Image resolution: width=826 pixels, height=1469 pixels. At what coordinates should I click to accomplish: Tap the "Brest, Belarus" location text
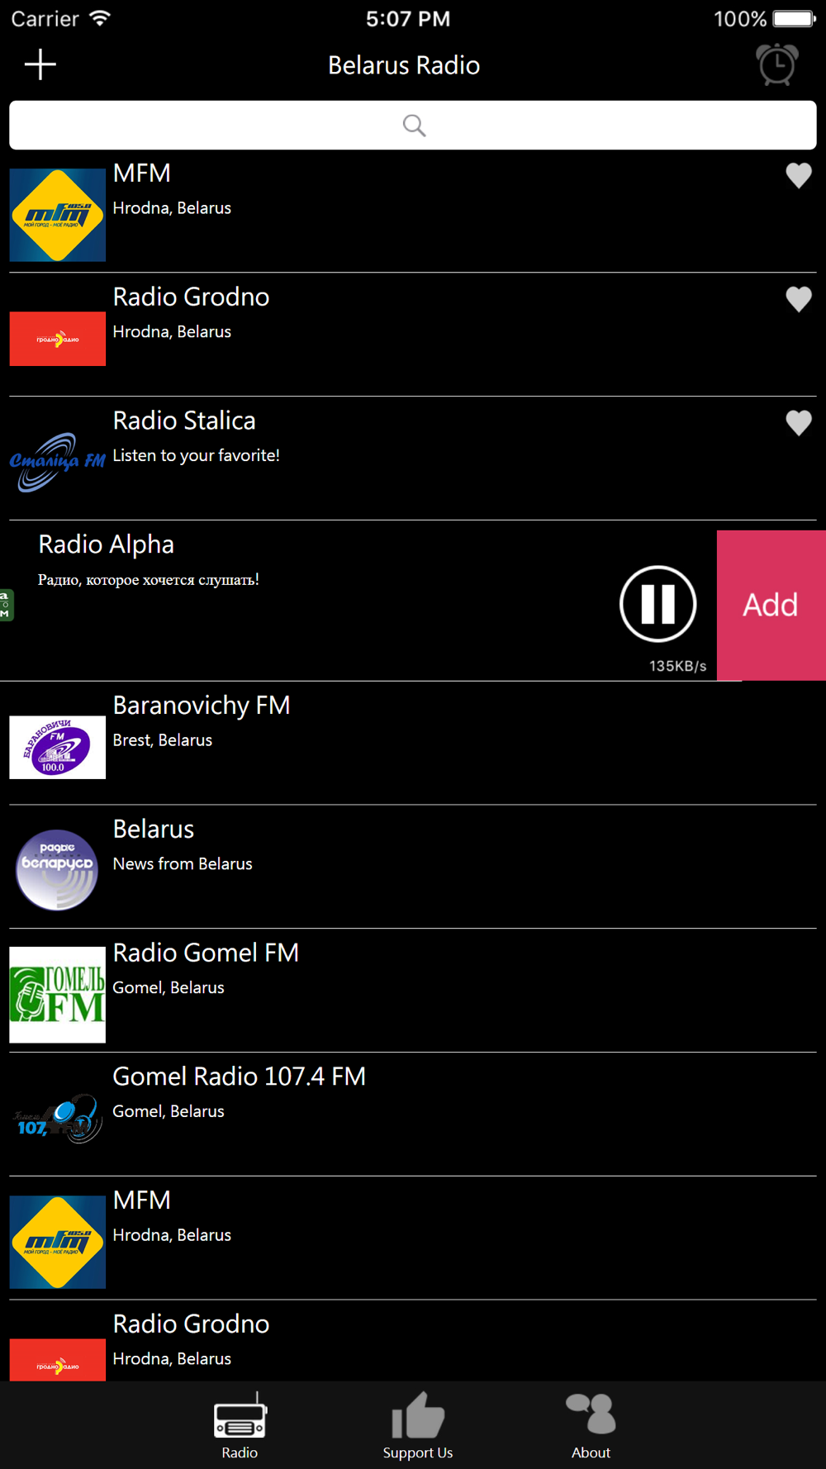pos(163,740)
